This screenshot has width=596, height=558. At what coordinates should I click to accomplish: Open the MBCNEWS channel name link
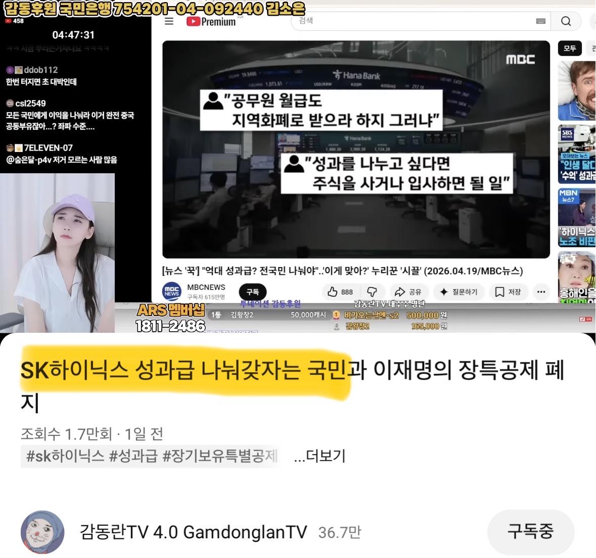pyautogui.click(x=206, y=287)
